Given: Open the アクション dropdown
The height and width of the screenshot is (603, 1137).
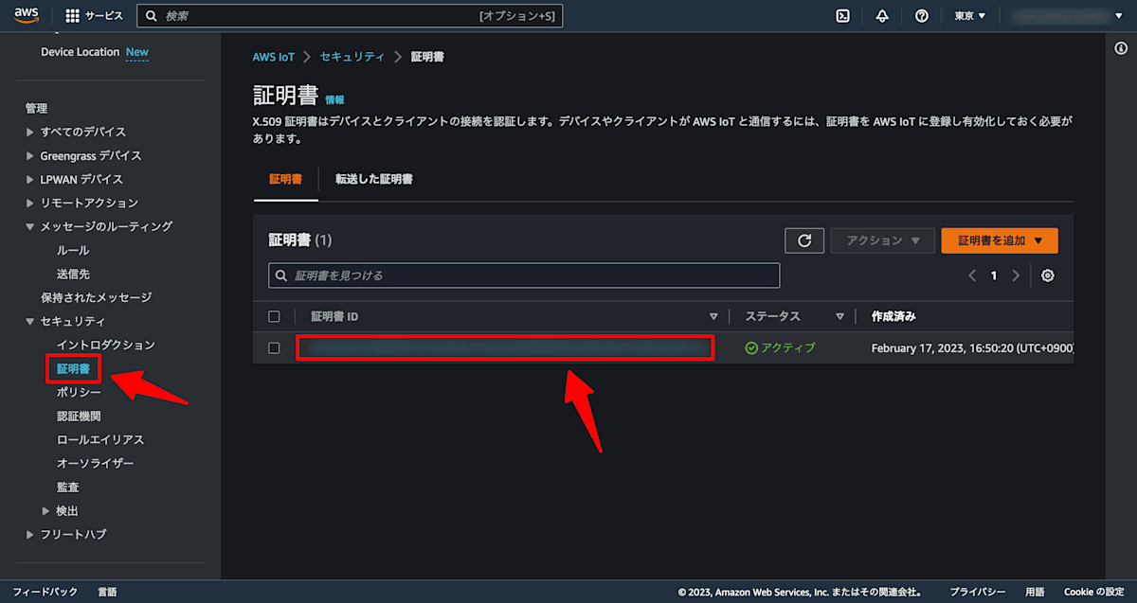Looking at the screenshot, I should click(x=882, y=240).
